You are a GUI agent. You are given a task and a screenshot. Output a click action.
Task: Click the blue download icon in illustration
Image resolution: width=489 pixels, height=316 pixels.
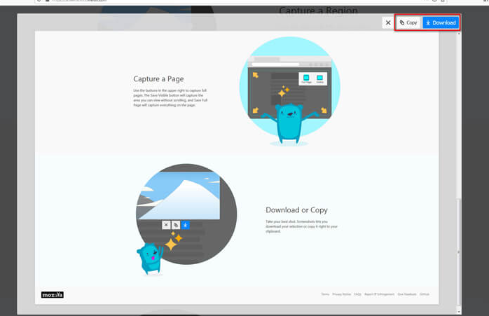pos(185,225)
